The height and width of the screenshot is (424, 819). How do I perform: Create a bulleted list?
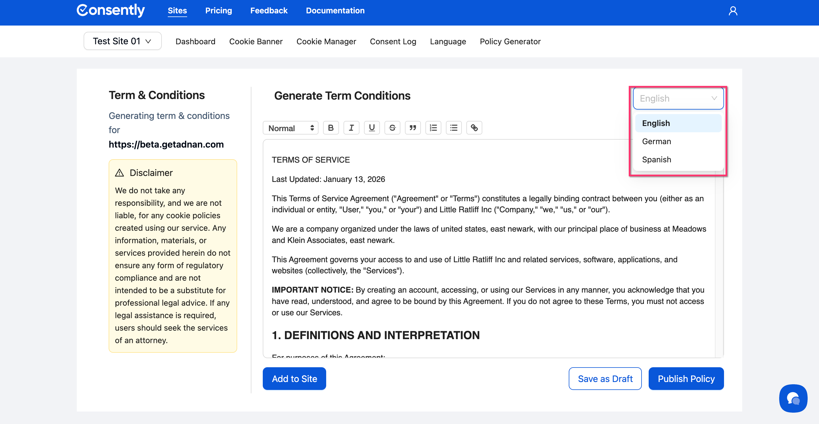pos(453,128)
